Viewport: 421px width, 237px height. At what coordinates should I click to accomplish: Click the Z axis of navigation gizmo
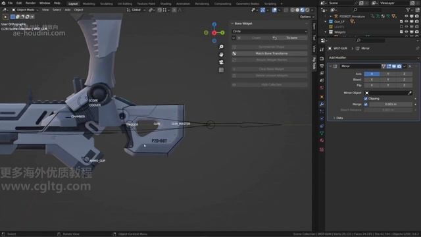point(214,24)
